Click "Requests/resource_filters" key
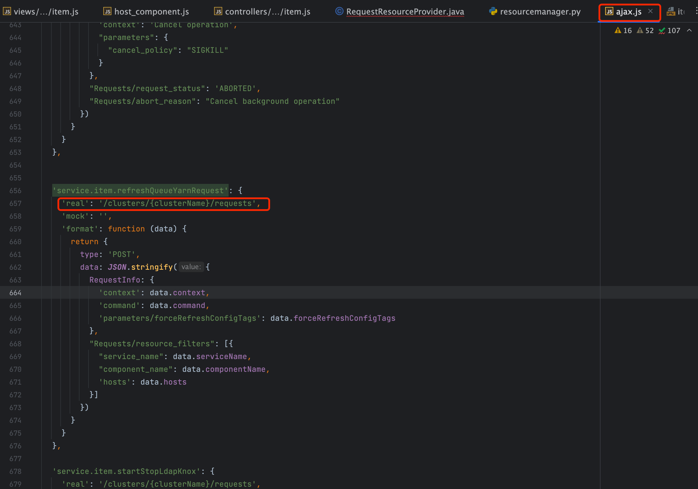 click(152, 344)
